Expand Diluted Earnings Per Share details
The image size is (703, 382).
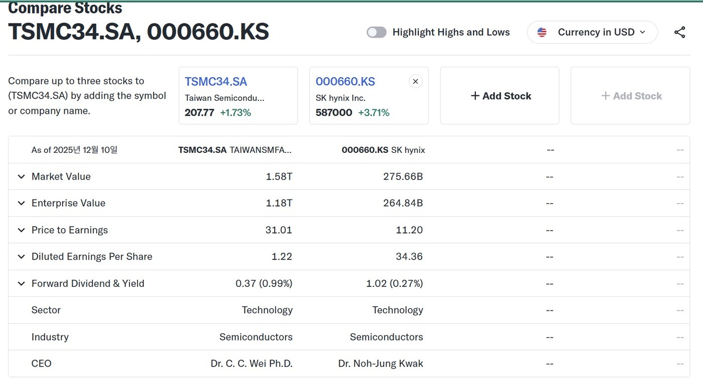click(21, 257)
